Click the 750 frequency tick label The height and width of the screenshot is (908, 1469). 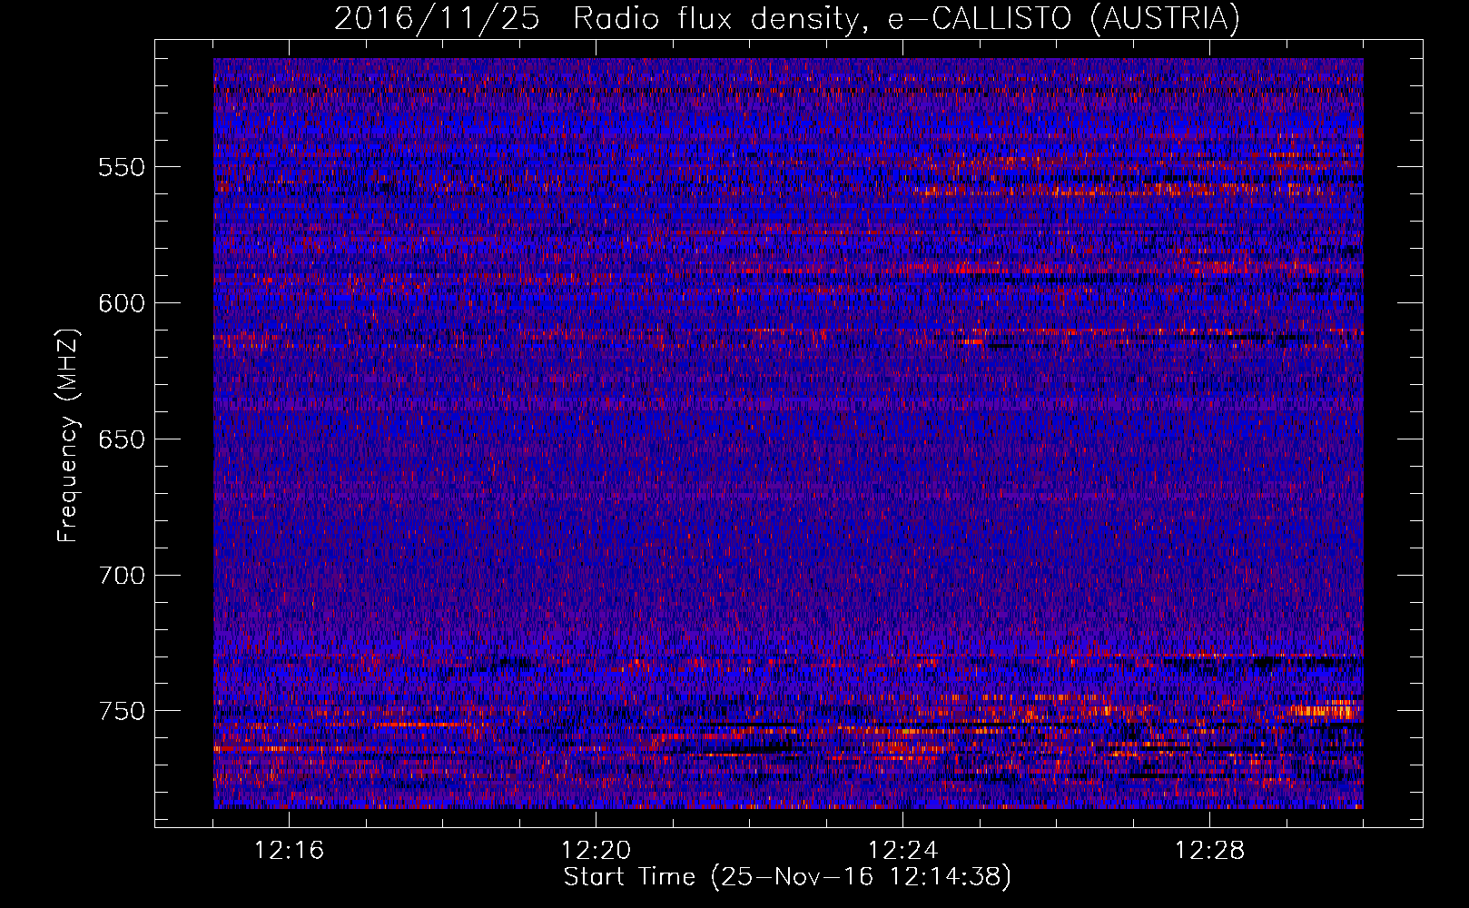(x=122, y=711)
